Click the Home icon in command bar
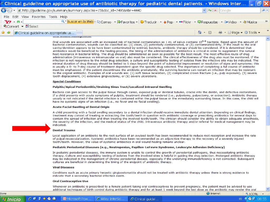The height and width of the screenshot is (202, 270). 200,32
